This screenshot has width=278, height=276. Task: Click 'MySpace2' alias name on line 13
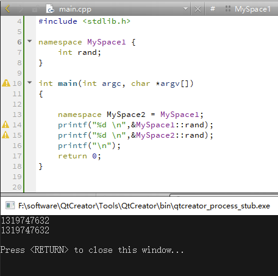coord(126,115)
